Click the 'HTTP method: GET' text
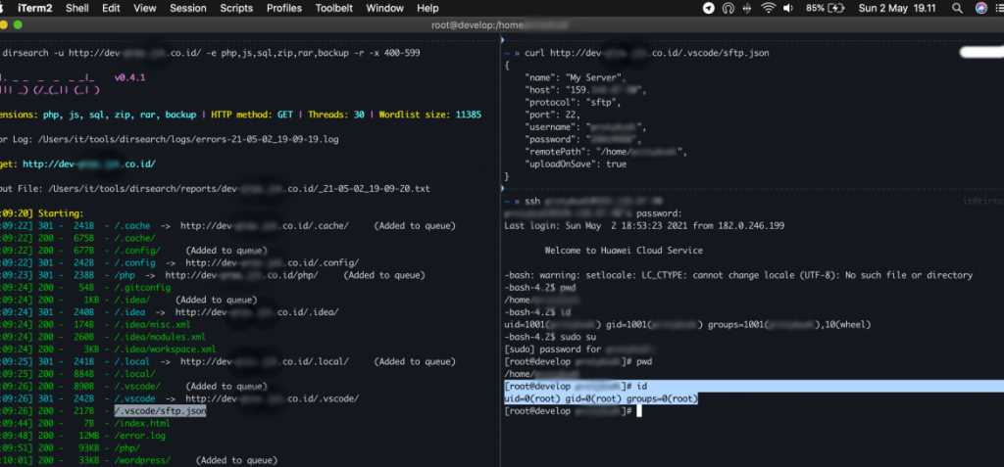Image resolution: width=1004 pixels, height=467 pixels. click(252, 116)
